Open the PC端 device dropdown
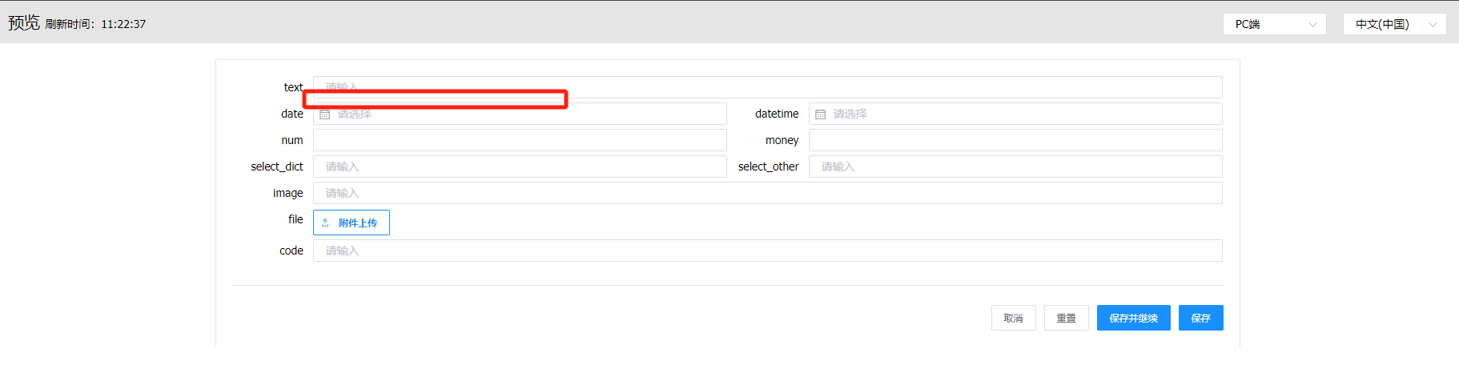 click(1274, 24)
